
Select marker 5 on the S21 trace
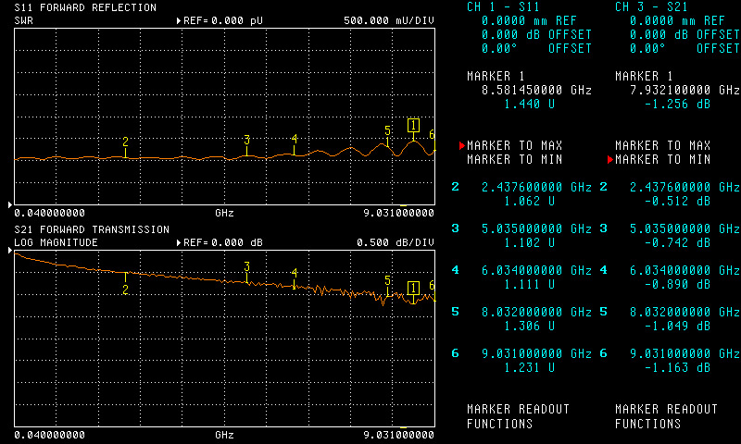click(388, 281)
